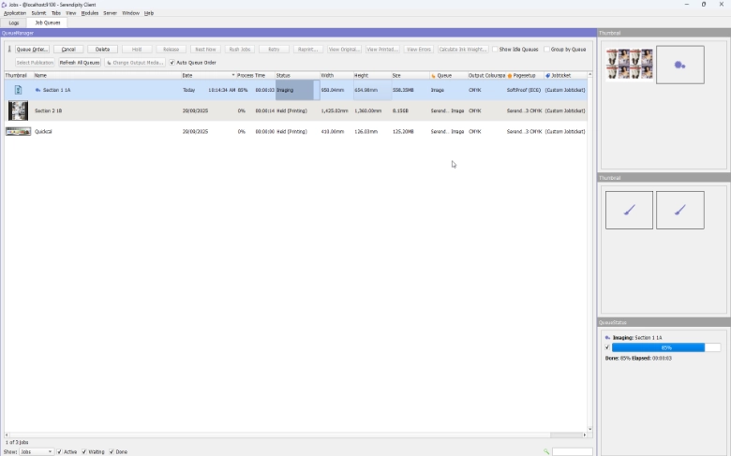Toggle the Waiting filter checkbox
Screen dimensions: 731x456
coord(84,451)
